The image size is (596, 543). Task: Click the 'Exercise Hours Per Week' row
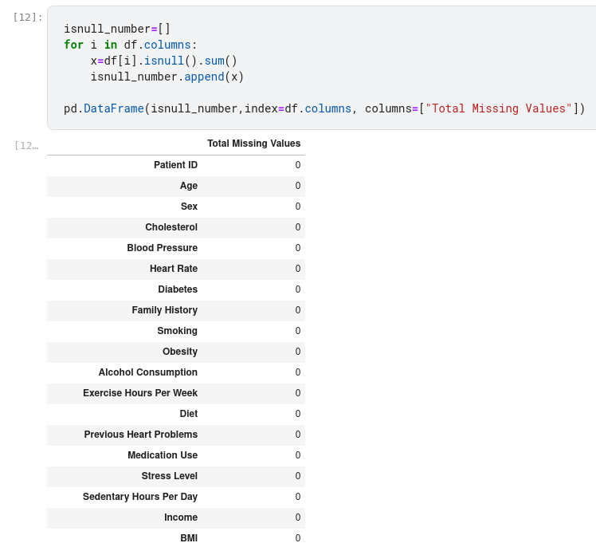click(x=140, y=393)
